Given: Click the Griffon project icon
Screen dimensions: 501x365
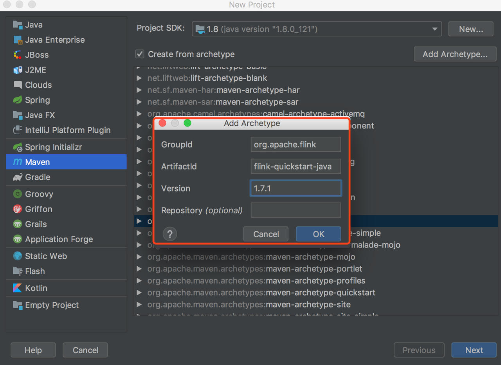Looking at the screenshot, I should tap(18, 209).
